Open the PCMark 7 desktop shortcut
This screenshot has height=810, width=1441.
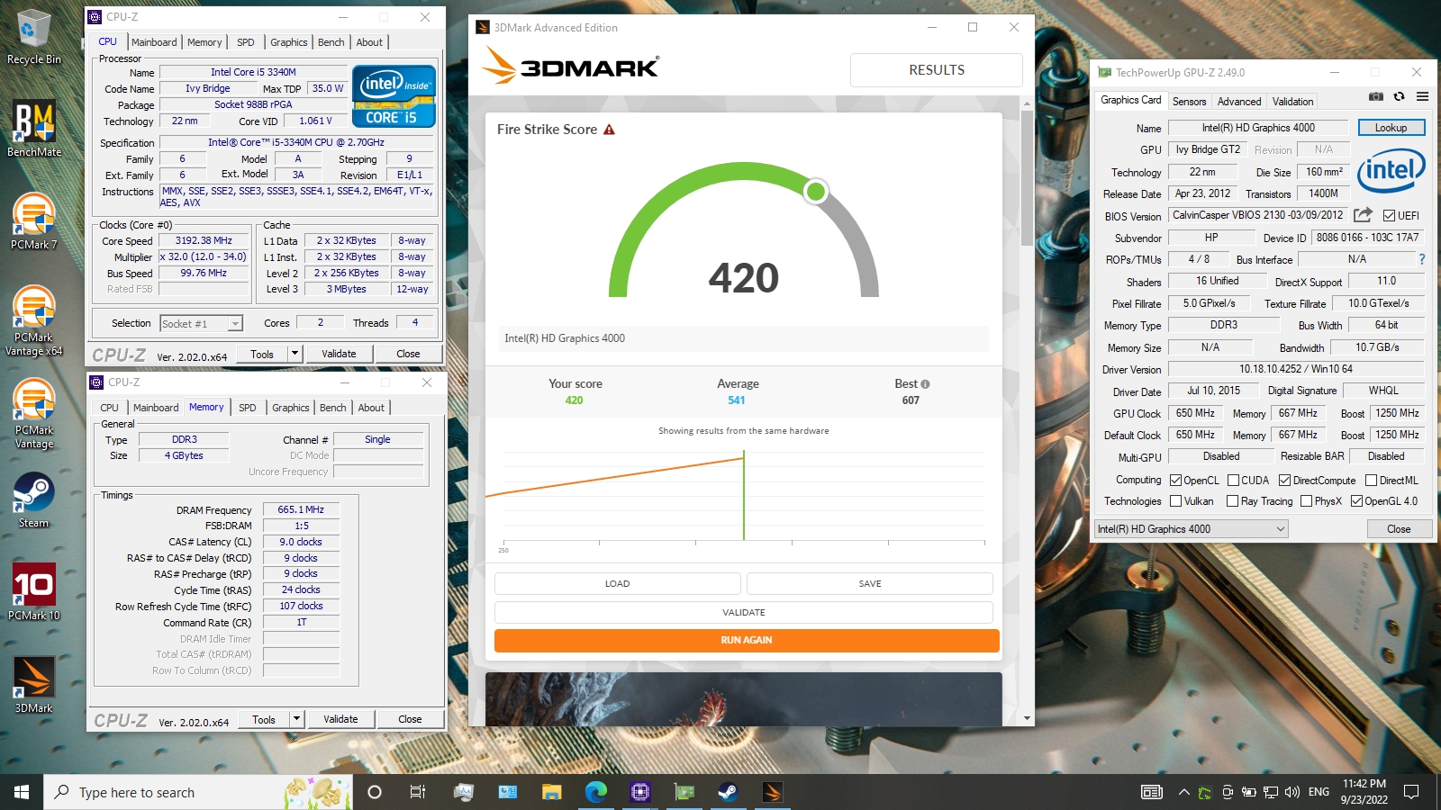point(34,220)
